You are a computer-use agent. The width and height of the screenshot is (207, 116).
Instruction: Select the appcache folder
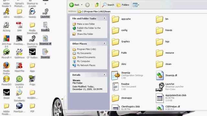(121, 19)
